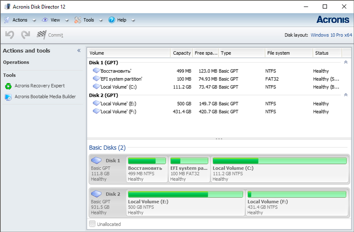Collapse the Disk 2 (GPT) group

click(x=345, y=95)
